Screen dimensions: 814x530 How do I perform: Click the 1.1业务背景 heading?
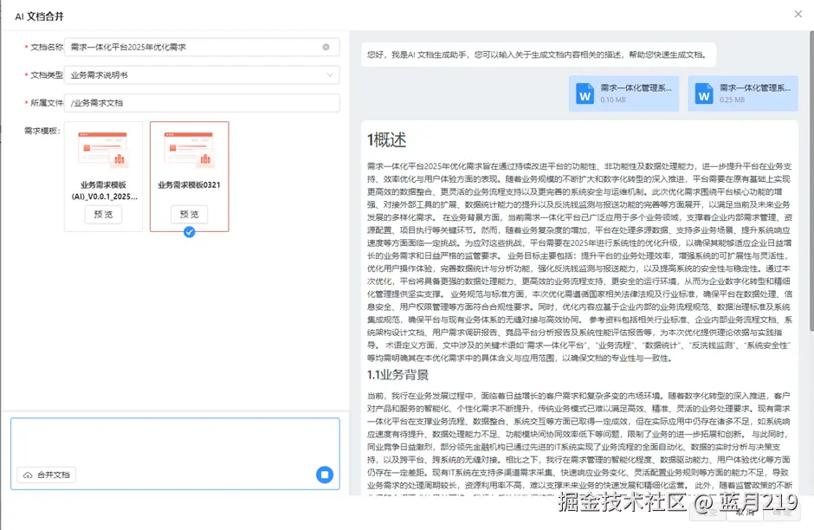(x=398, y=375)
